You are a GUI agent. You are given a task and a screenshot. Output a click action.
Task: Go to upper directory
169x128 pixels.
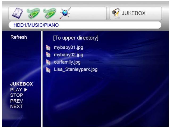click(x=76, y=38)
